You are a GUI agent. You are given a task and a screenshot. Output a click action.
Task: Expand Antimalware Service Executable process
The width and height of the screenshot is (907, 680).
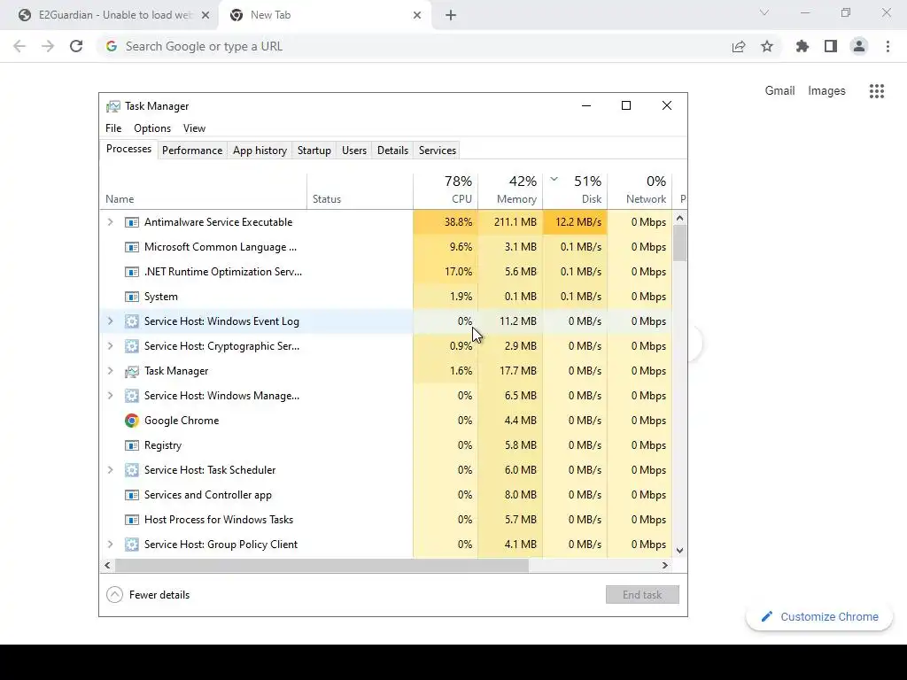click(111, 222)
